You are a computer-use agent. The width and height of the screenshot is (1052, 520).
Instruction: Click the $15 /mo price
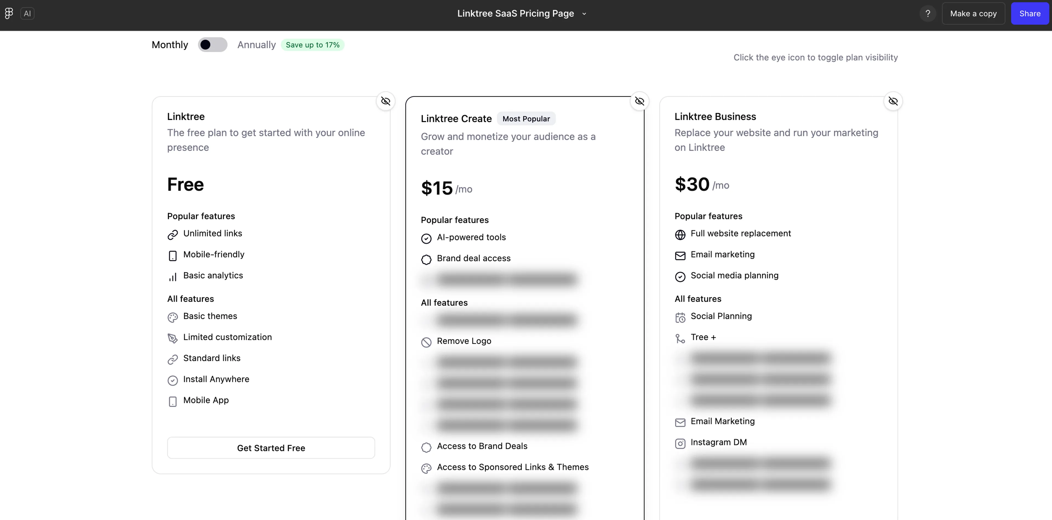click(446, 188)
